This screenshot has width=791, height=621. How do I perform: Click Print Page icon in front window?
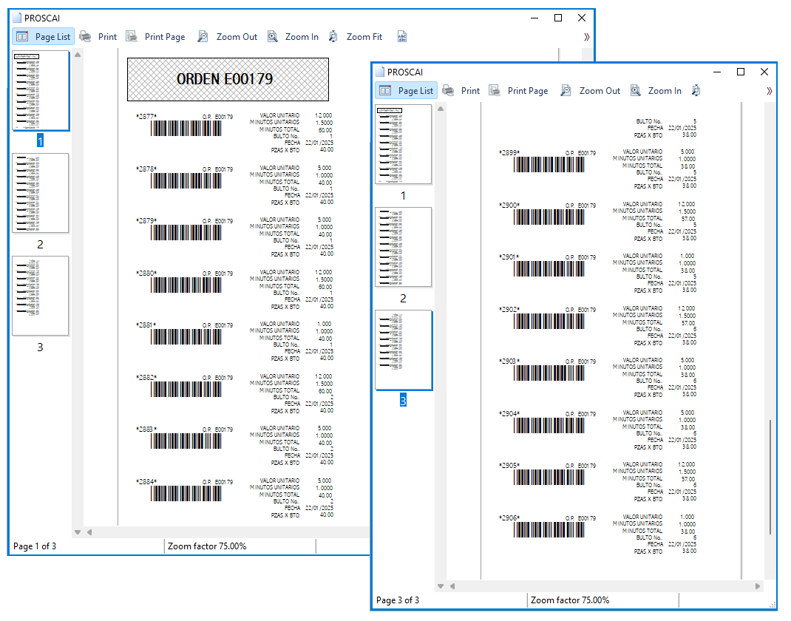[495, 91]
